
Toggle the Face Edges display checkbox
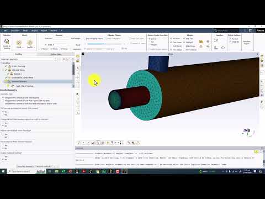click(x=171, y=50)
